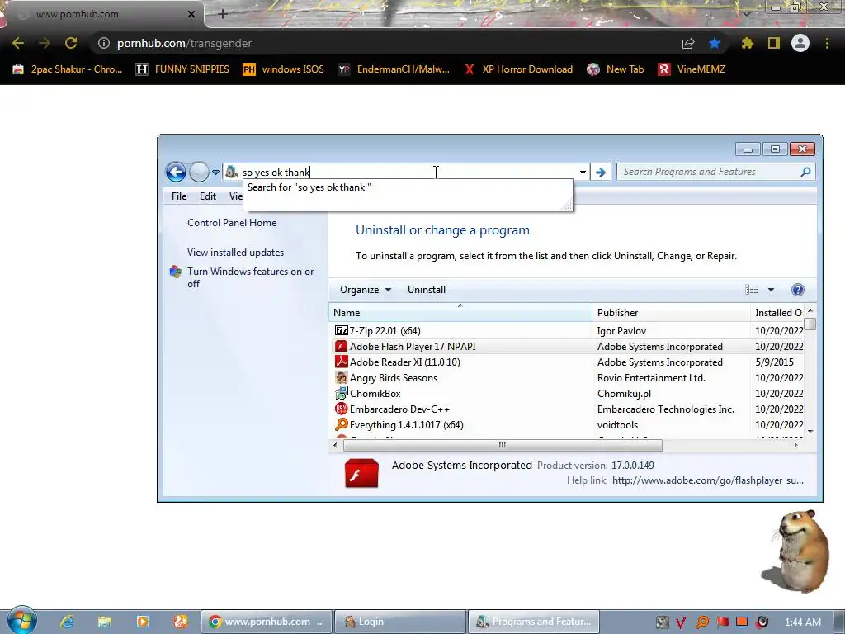The image size is (845, 634).
Task: Click the Windows Start orb
Action: pos(22,620)
